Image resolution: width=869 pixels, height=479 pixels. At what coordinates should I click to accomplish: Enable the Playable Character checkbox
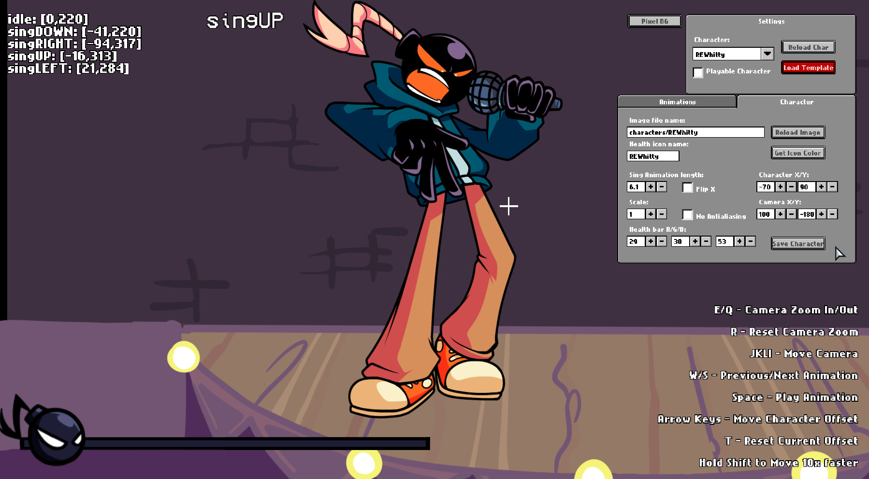698,72
